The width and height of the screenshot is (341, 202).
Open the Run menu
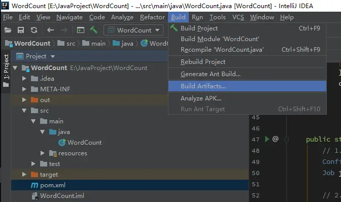[x=197, y=17]
